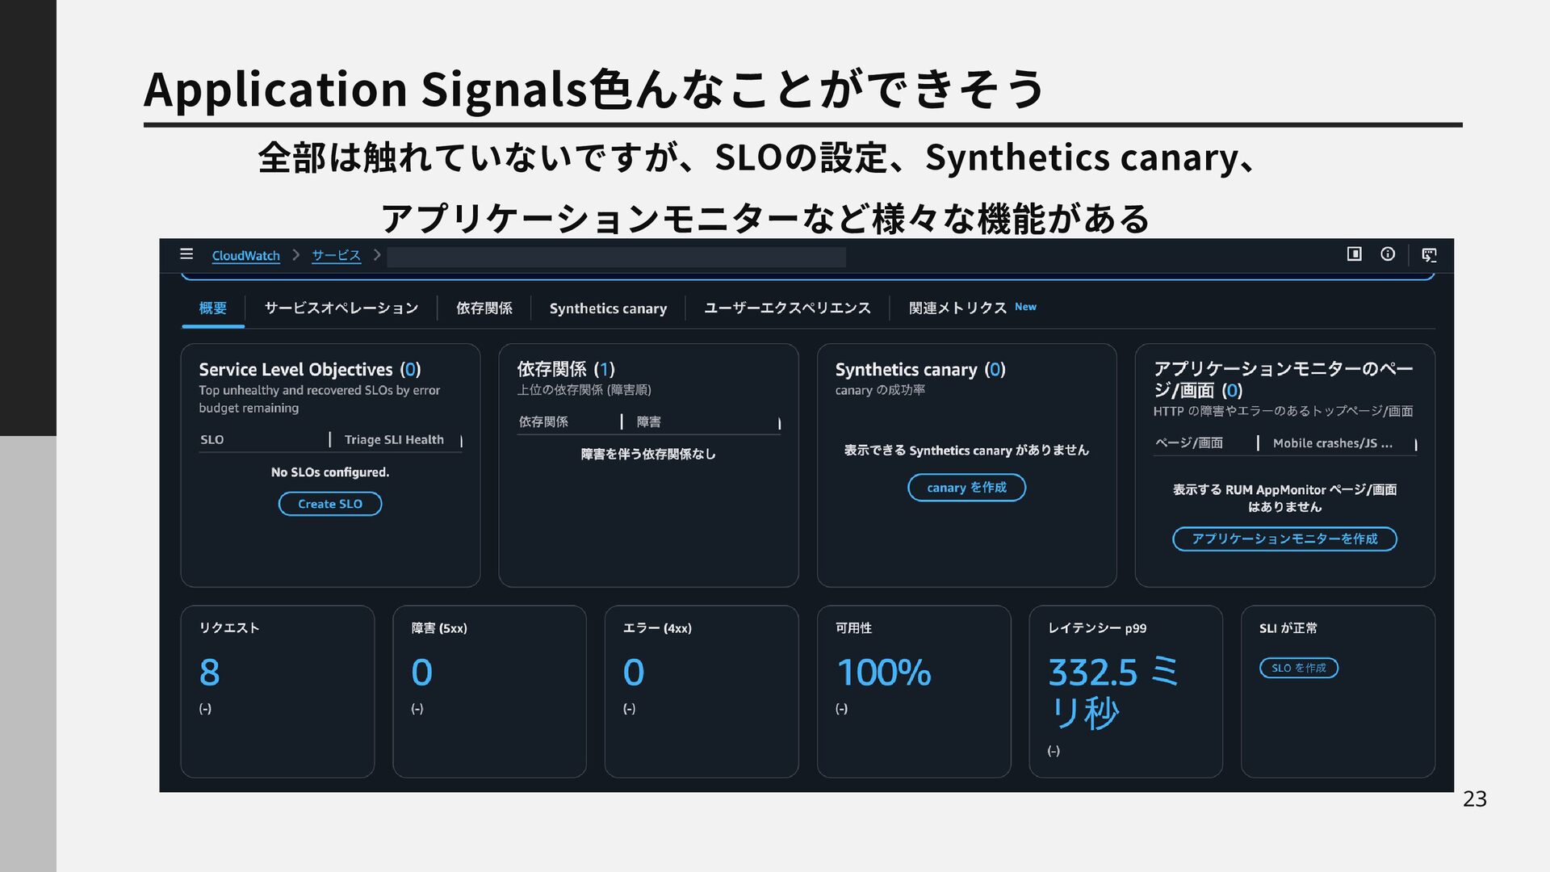Click the chevron after サービス breadcrumb
The height and width of the screenshot is (872, 1550).
click(x=376, y=255)
